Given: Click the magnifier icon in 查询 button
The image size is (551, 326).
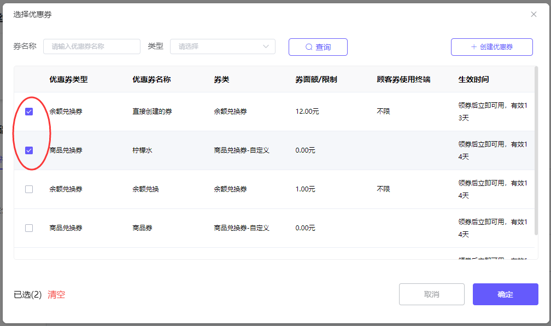Looking at the screenshot, I should [309, 47].
